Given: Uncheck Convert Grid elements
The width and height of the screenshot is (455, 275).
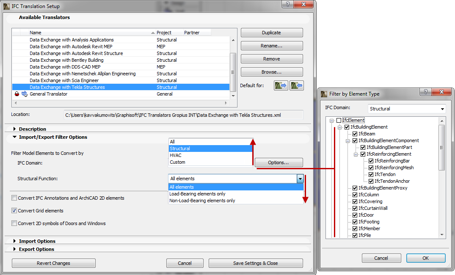Looking at the screenshot, I should click(14, 211).
